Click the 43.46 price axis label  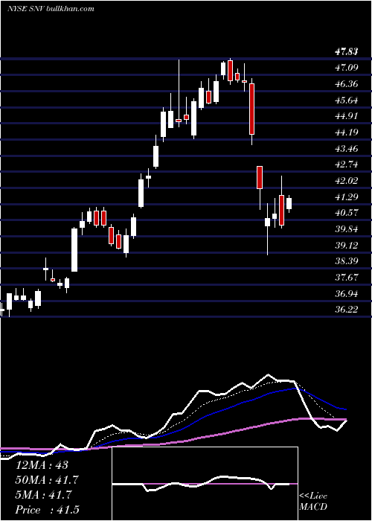tap(347, 149)
